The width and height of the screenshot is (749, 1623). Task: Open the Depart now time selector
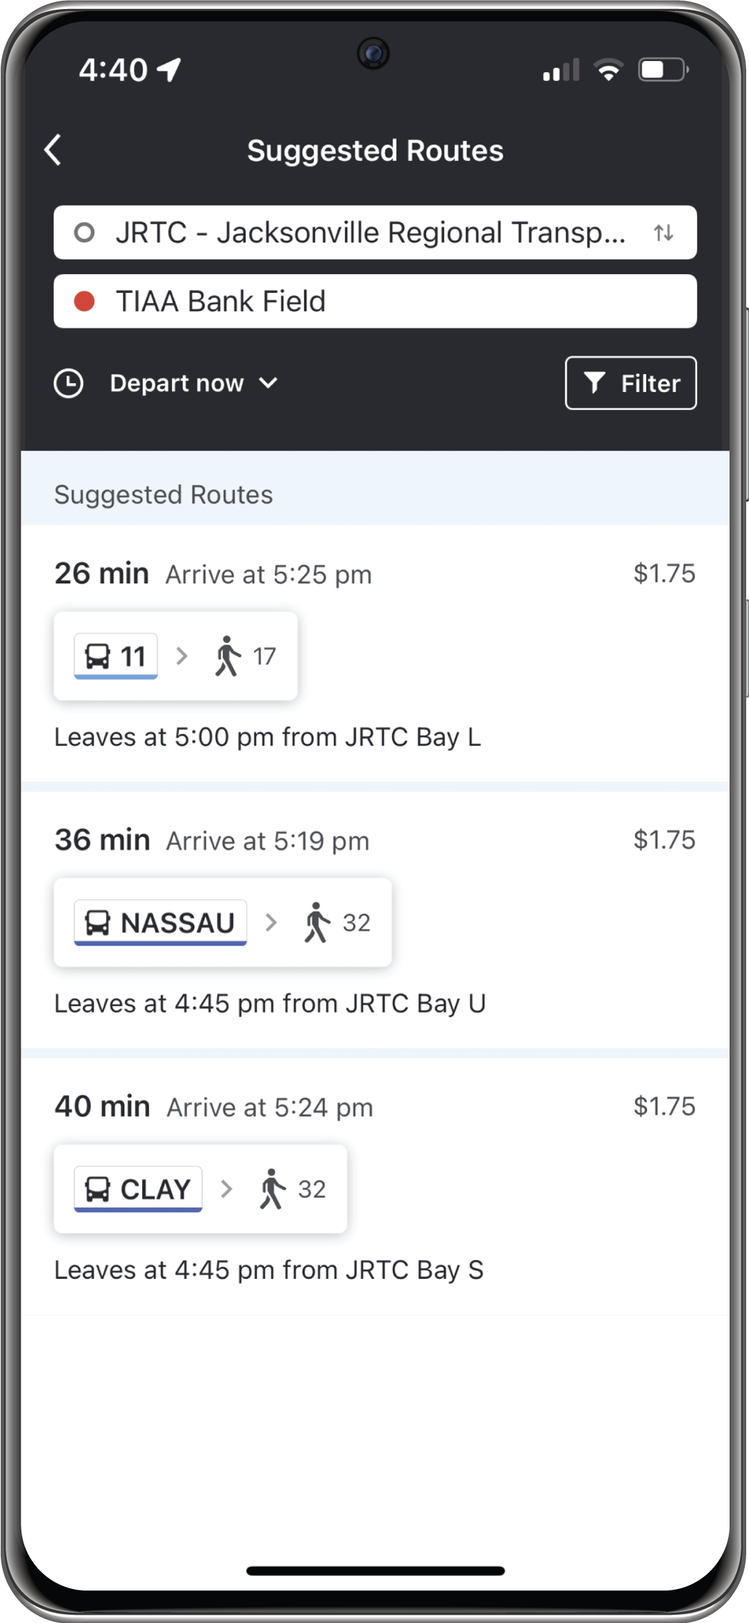point(166,383)
